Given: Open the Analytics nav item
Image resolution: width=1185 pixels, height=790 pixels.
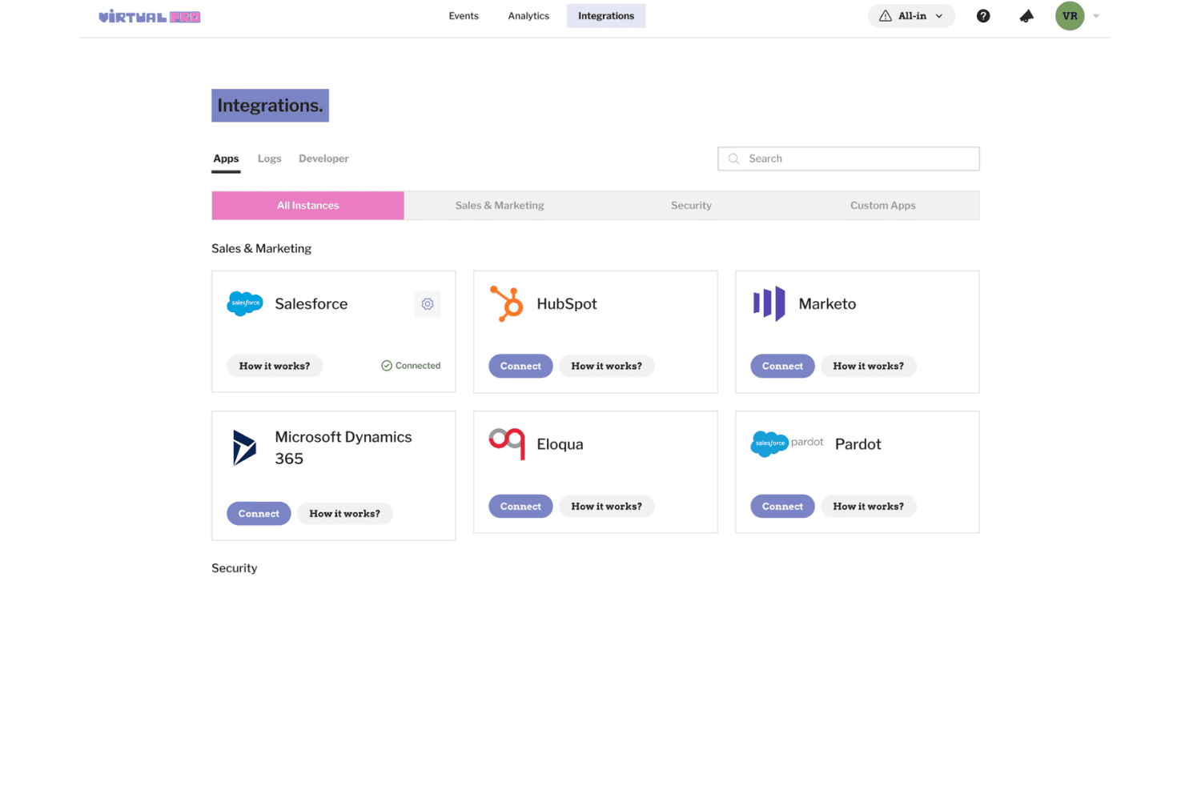Looking at the screenshot, I should (x=528, y=16).
